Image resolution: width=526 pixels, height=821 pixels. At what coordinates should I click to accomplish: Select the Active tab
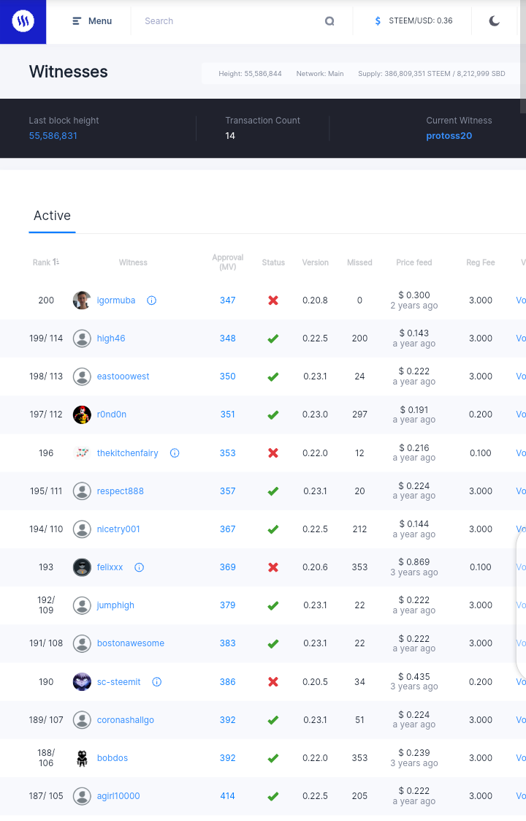(53, 216)
